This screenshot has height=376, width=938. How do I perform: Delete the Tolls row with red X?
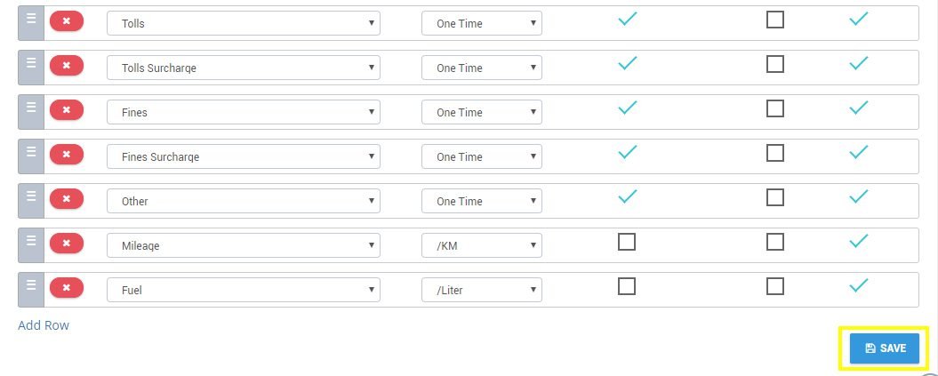pyautogui.click(x=67, y=21)
